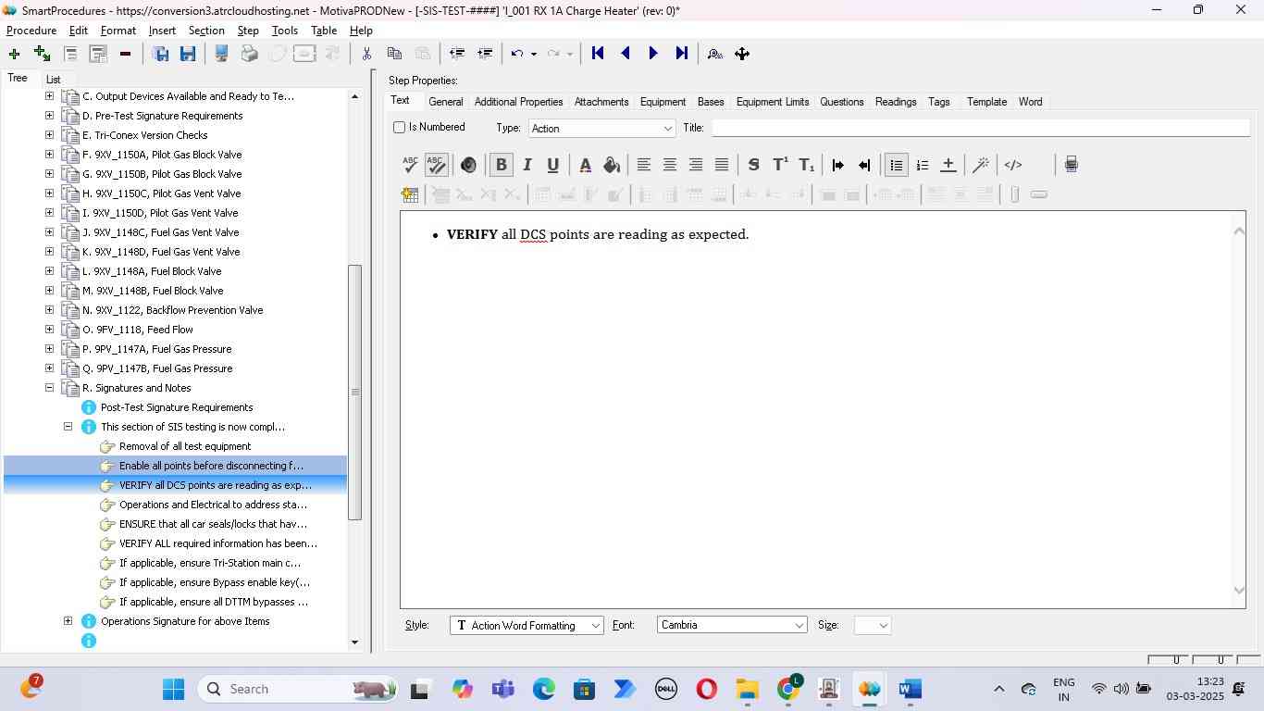
Task: Click the Title input field
Action: tap(979, 129)
